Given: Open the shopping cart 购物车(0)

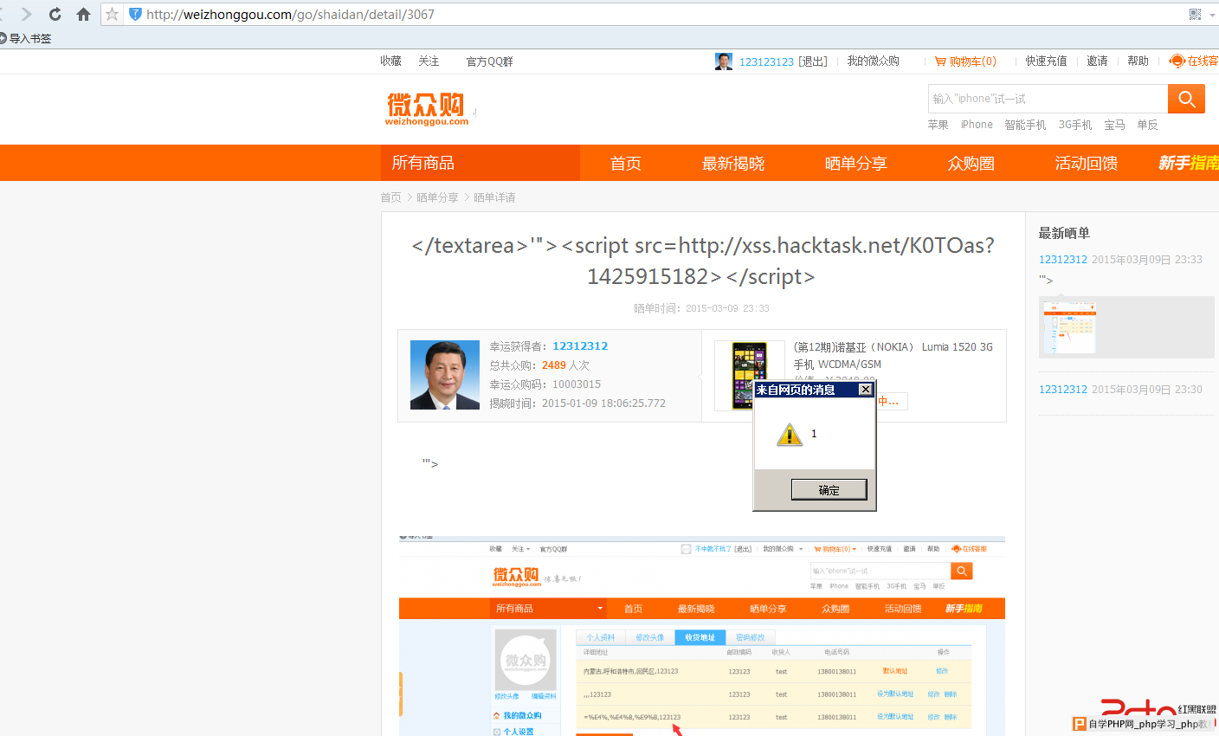Looking at the screenshot, I should click(x=965, y=61).
